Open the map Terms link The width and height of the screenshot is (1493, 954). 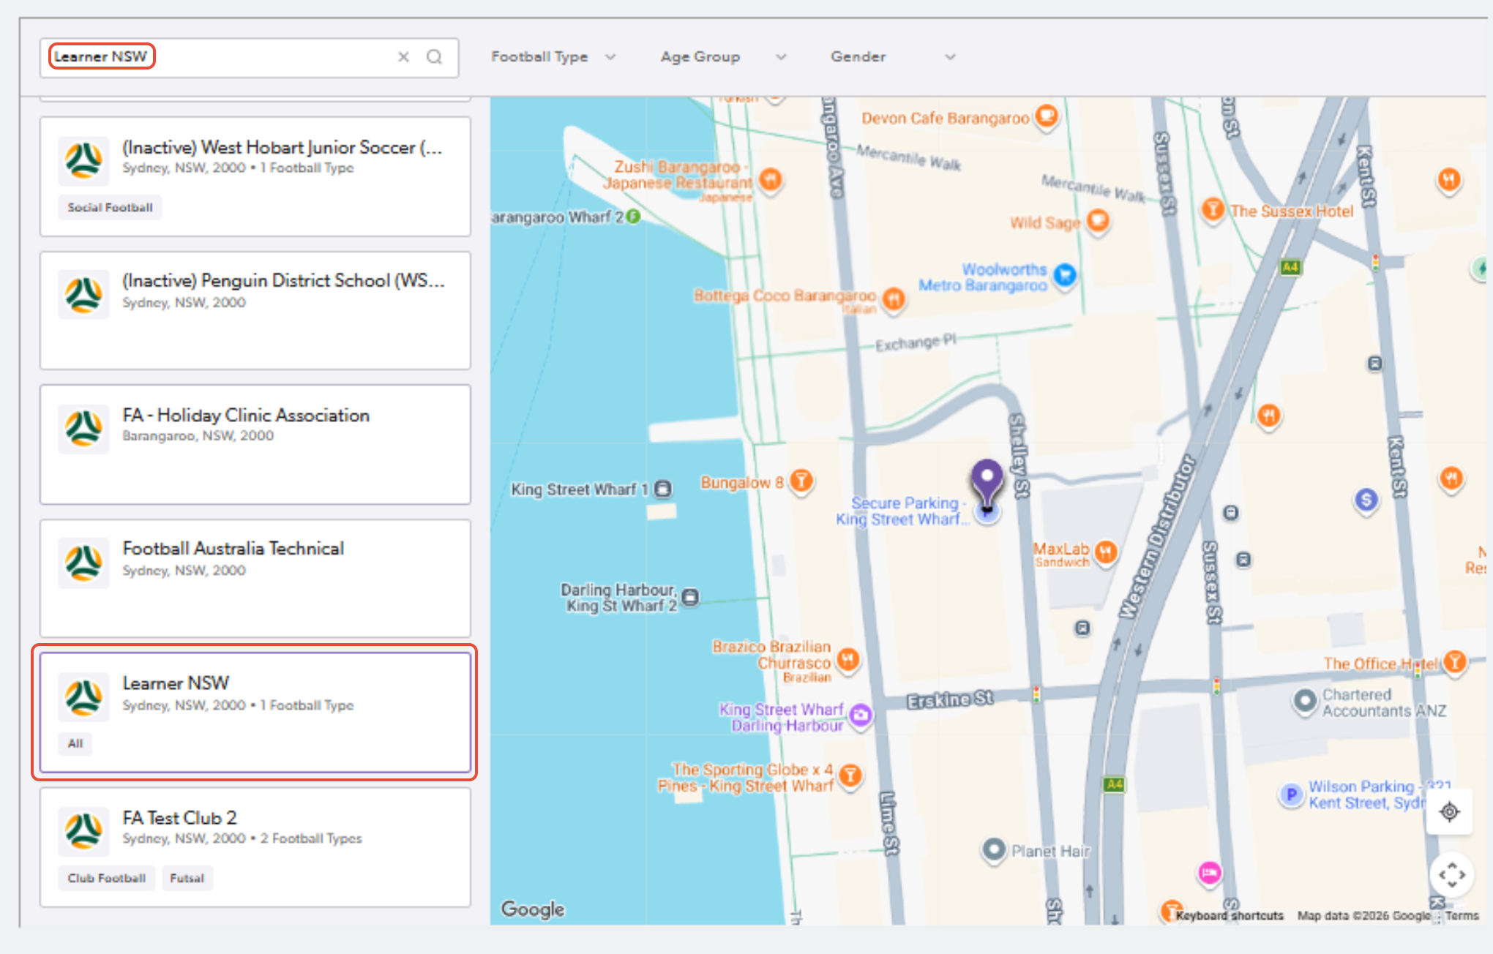(1462, 916)
